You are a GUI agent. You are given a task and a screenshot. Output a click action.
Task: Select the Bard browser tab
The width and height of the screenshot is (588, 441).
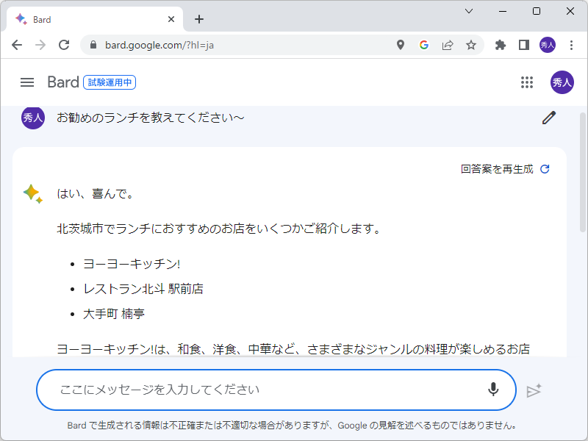(x=96, y=19)
